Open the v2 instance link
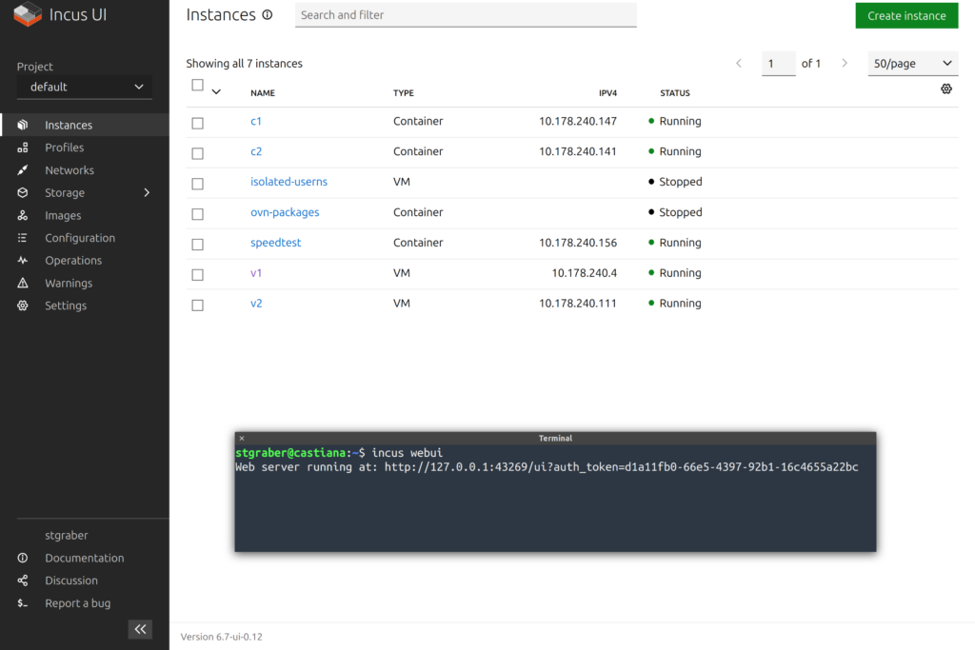 pos(256,304)
